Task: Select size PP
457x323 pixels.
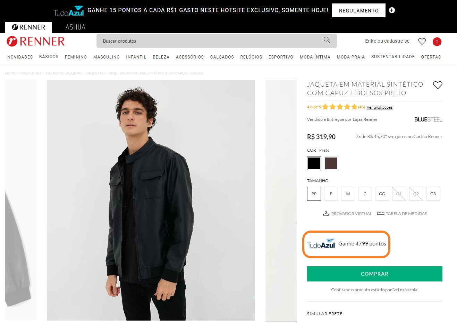Action: [x=314, y=194]
